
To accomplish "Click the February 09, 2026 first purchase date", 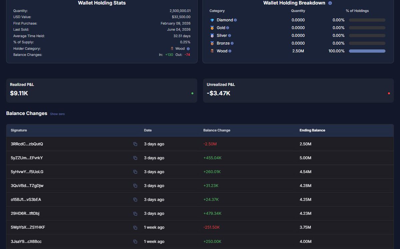I will (x=176, y=23).
